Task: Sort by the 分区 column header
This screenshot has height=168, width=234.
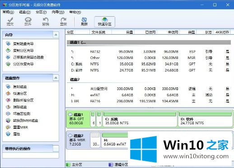Action: (78, 32)
